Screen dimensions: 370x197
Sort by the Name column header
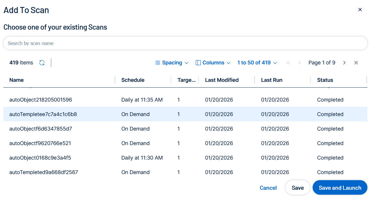[x=17, y=80]
